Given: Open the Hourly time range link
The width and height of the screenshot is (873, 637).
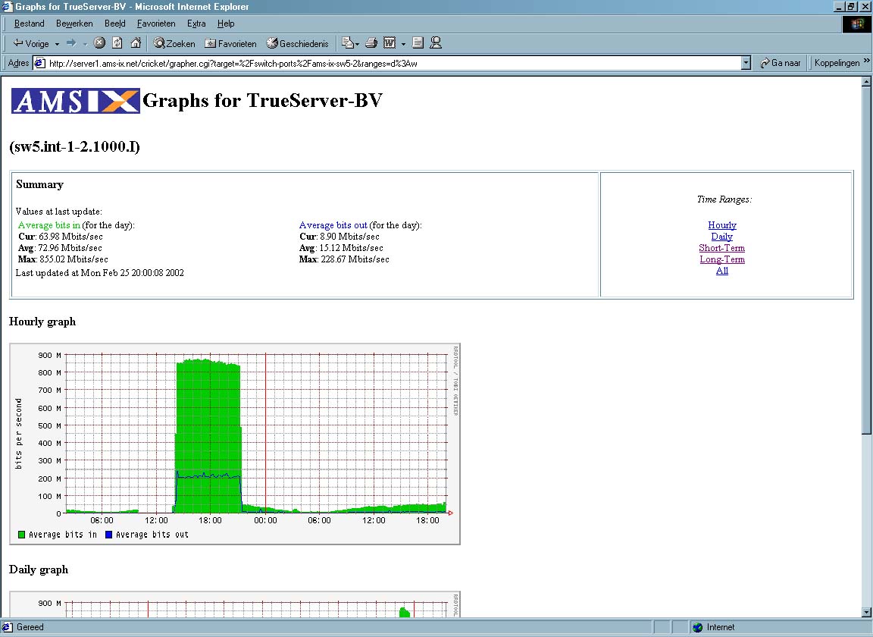Looking at the screenshot, I should (722, 225).
